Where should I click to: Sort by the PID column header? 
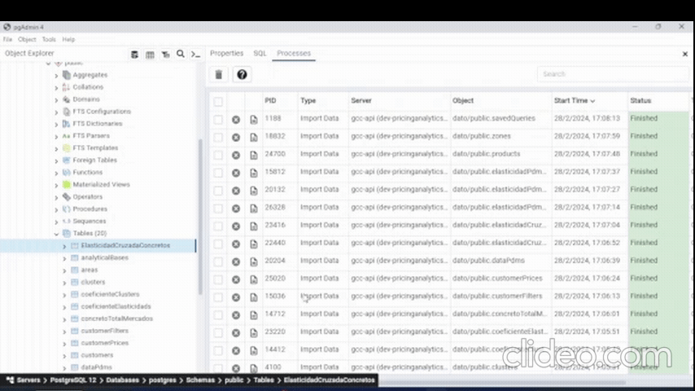[270, 101]
